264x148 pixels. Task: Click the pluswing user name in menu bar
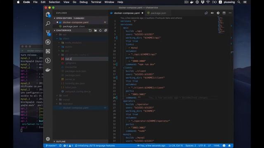point(229,2)
